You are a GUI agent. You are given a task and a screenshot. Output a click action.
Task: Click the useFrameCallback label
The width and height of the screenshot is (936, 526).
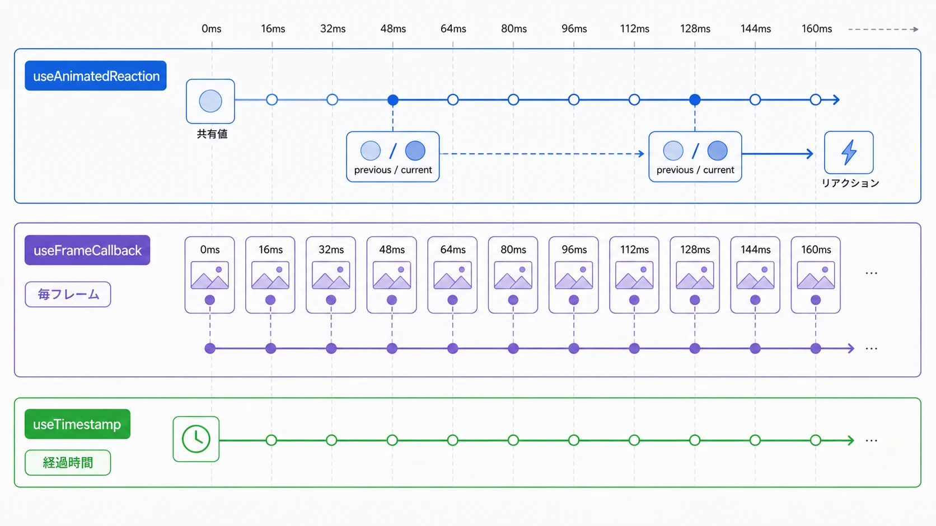[x=87, y=250]
